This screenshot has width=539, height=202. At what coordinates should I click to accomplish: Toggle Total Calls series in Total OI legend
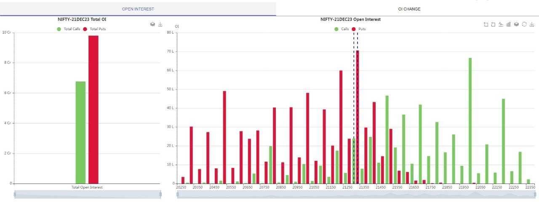68,29
